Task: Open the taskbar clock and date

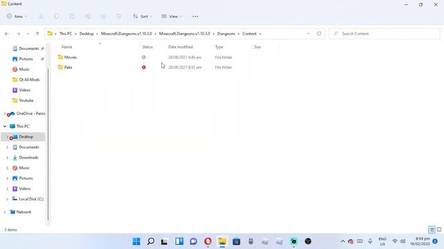Action: click(420, 241)
